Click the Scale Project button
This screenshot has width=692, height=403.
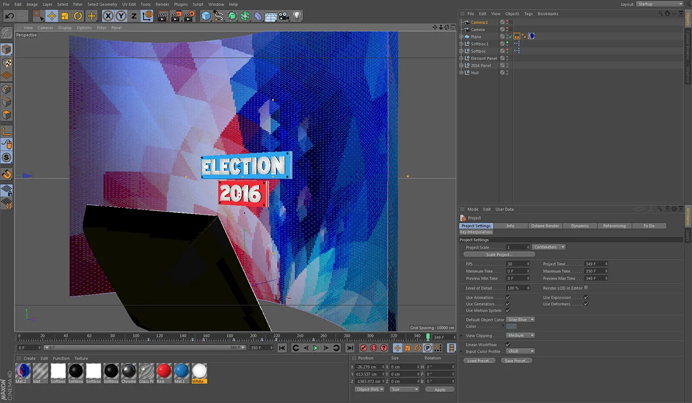click(499, 254)
